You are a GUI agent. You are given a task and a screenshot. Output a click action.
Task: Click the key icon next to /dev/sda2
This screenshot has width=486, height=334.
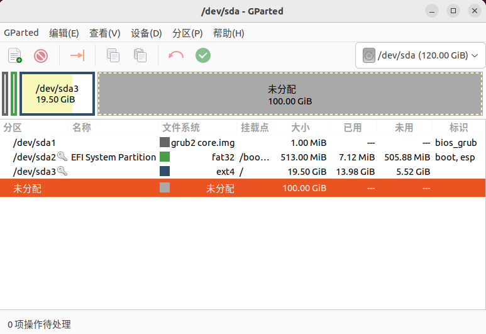coord(62,157)
